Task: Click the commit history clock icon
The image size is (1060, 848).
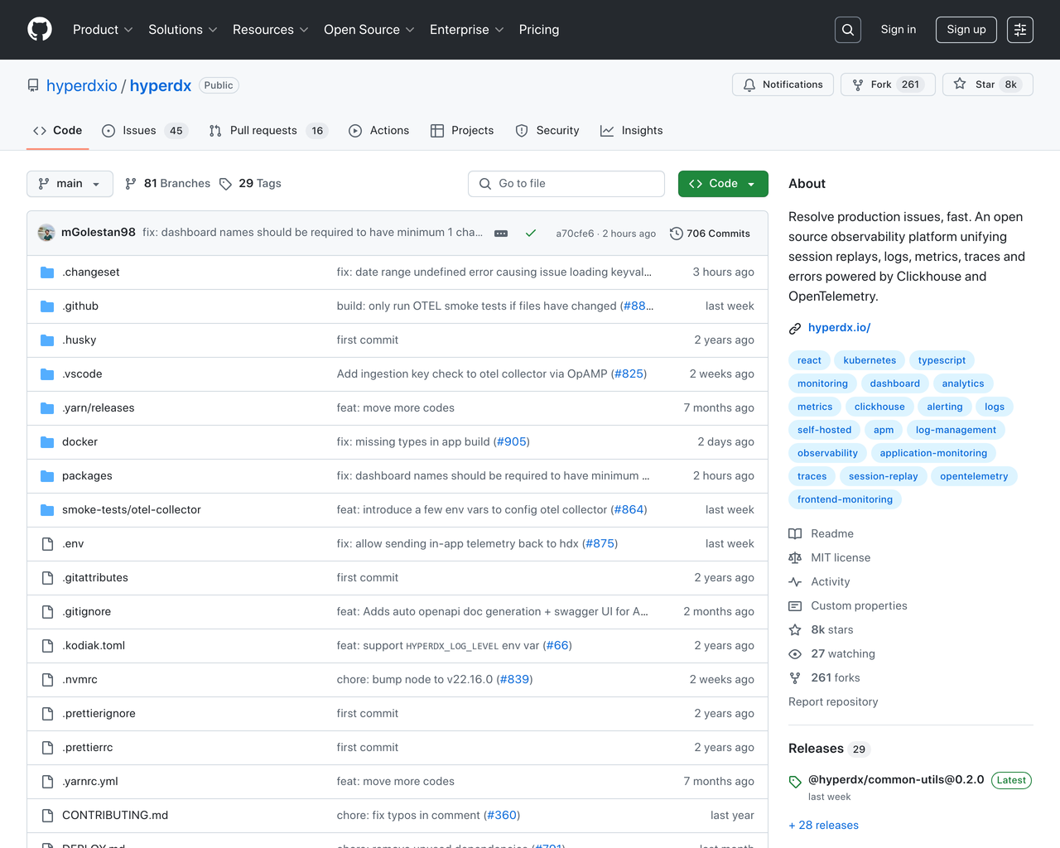Action: pos(676,234)
